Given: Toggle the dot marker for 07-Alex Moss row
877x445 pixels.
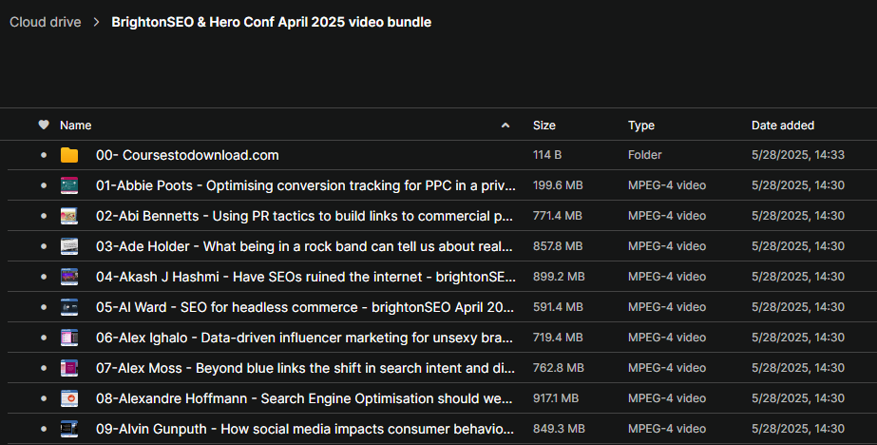Looking at the screenshot, I should tap(44, 368).
